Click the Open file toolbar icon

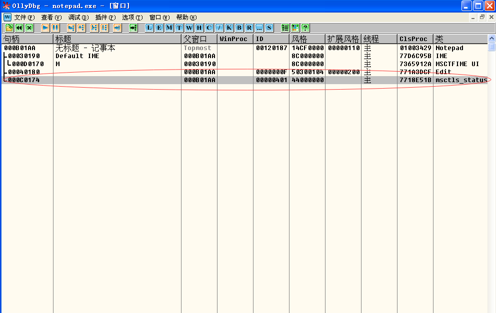point(9,28)
